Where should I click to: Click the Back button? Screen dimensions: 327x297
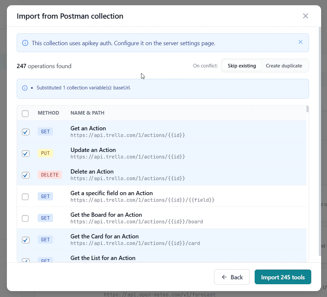232,277
